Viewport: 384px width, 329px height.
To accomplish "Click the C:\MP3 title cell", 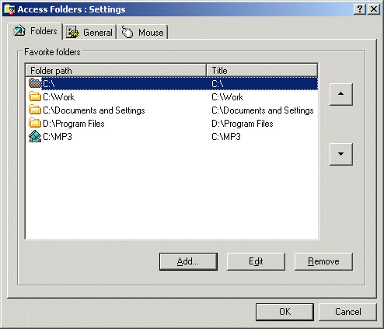I will 226,137.
